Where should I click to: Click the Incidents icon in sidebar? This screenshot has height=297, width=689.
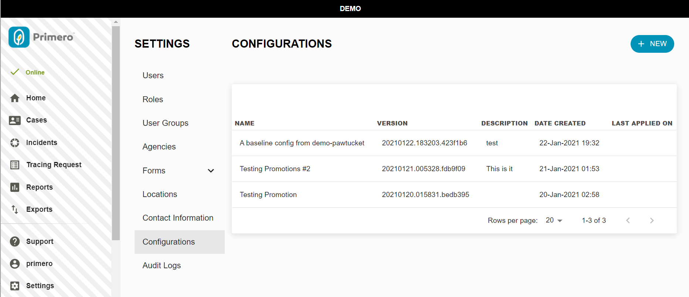pyautogui.click(x=15, y=143)
